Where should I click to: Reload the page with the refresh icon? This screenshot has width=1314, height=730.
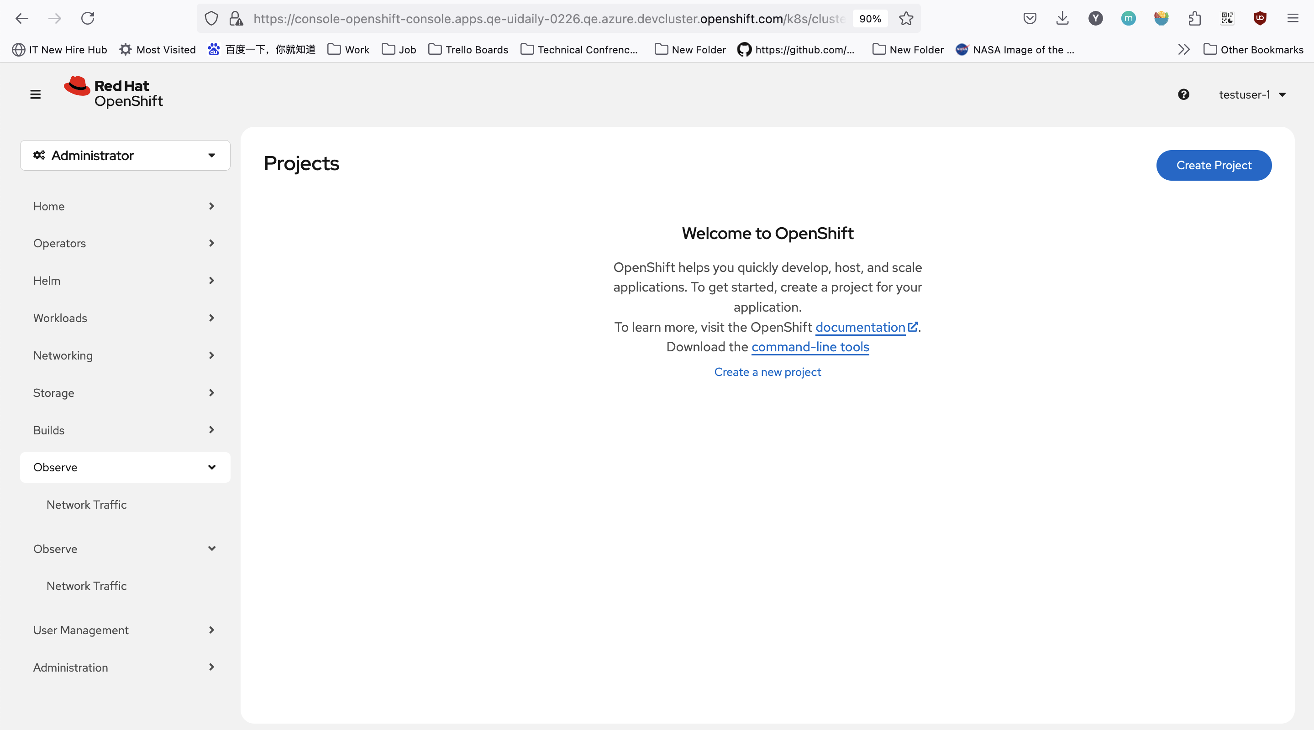pos(88,19)
